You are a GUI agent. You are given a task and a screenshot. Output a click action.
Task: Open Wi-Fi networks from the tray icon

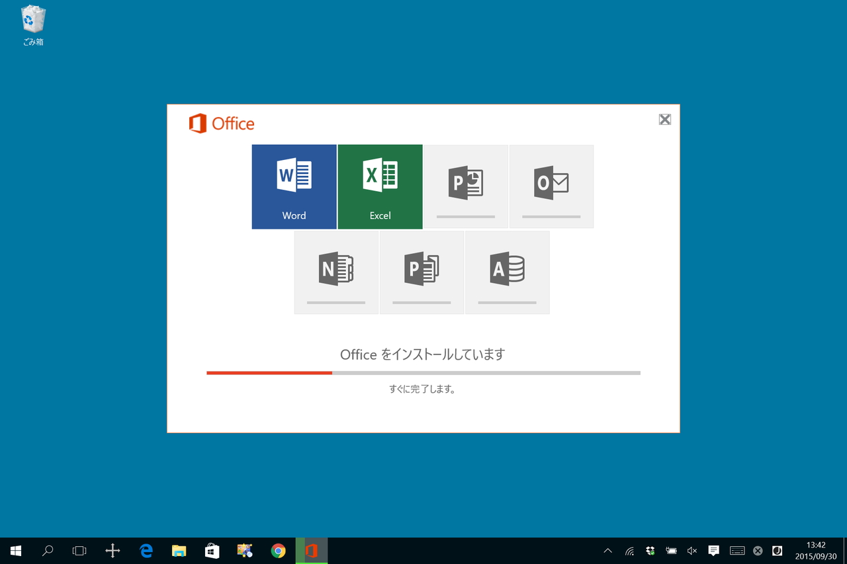[x=629, y=550]
